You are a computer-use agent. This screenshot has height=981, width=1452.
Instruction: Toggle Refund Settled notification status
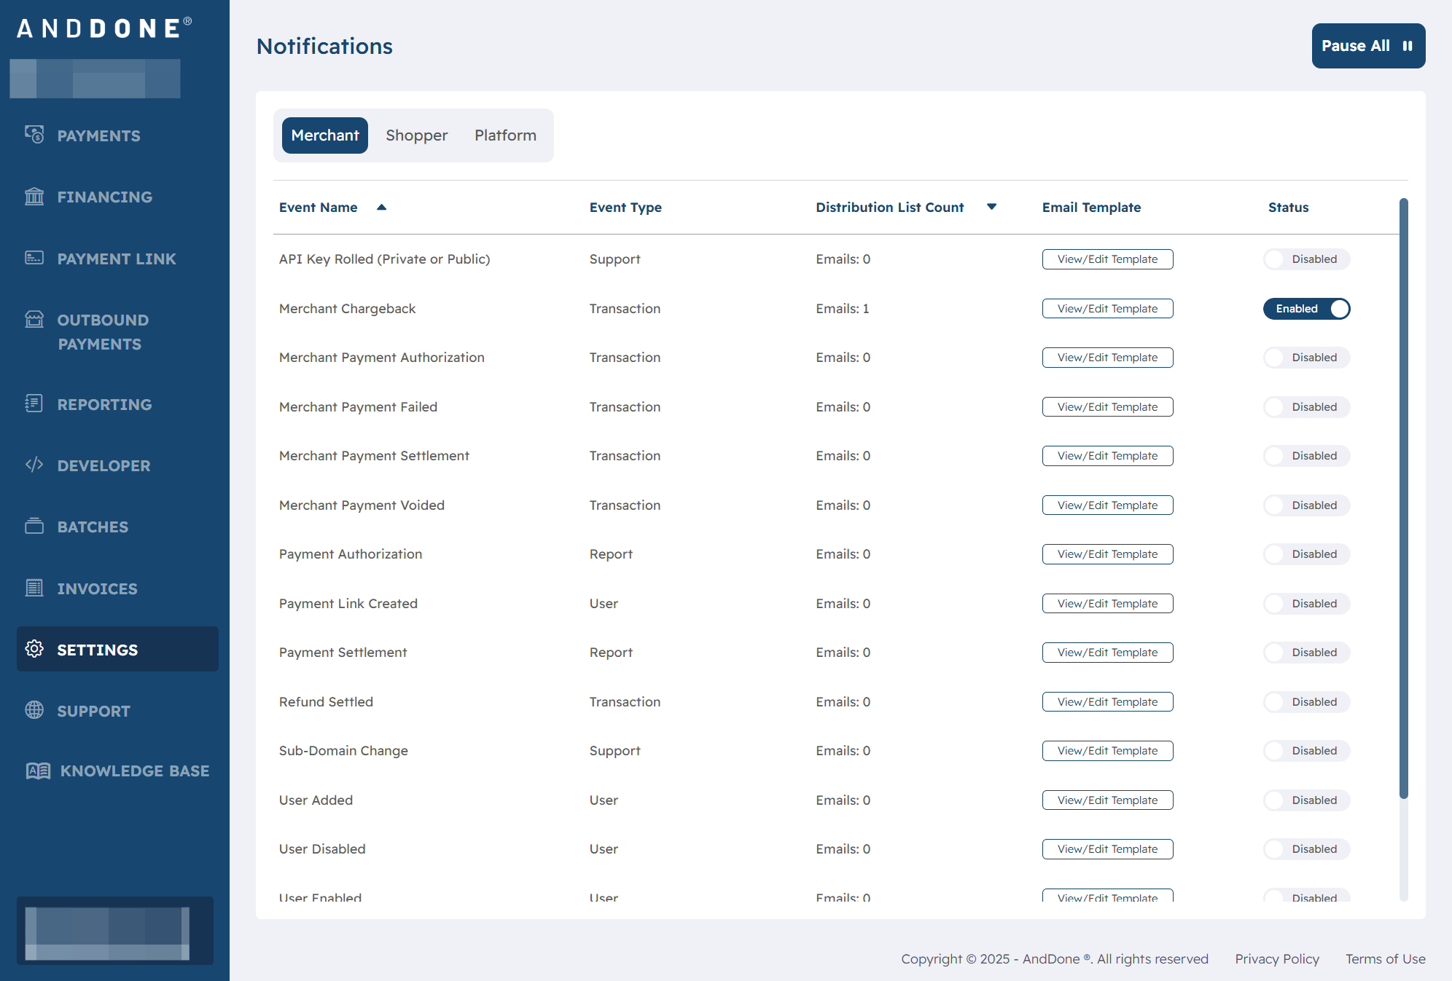pos(1306,702)
